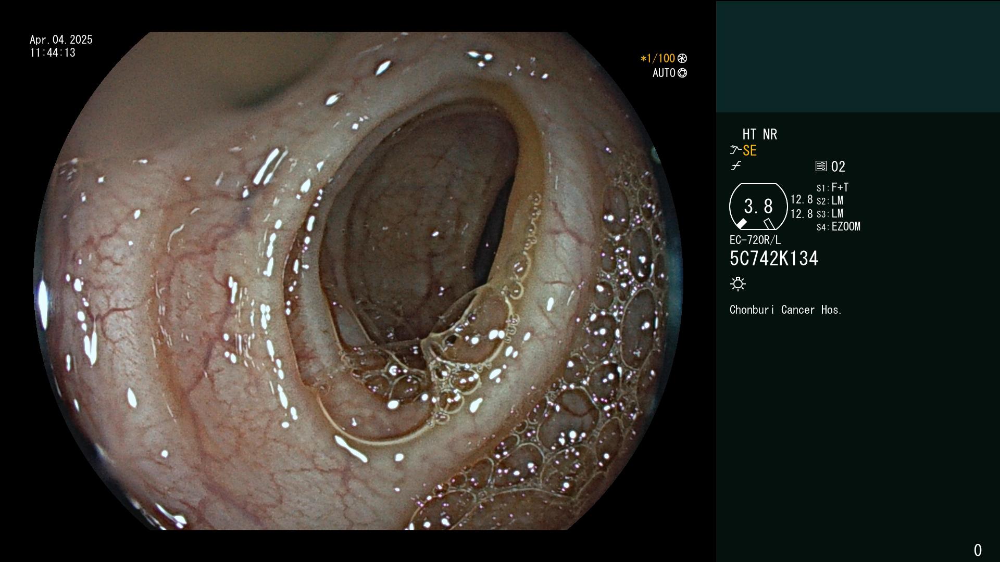The height and width of the screenshot is (562, 1000).
Task: Select the HT indicator text
Action: (x=749, y=134)
